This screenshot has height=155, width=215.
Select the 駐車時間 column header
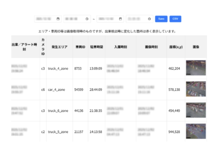(96, 47)
